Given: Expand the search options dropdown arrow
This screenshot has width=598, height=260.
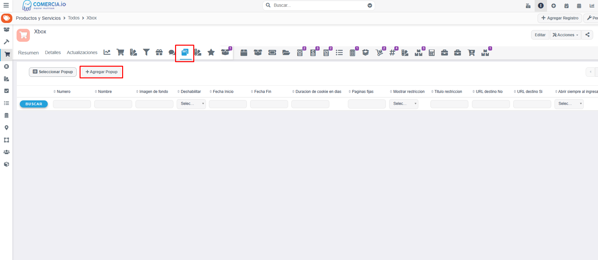Looking at the screenshot, I should [370, 6].
